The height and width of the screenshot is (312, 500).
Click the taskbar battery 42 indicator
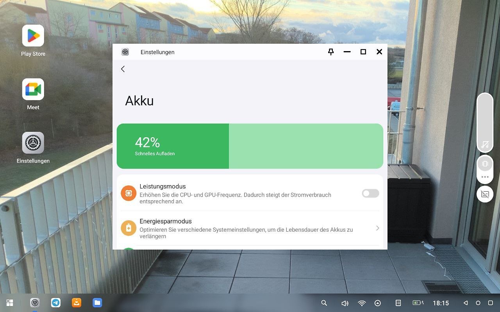click(x=418, y=303)
